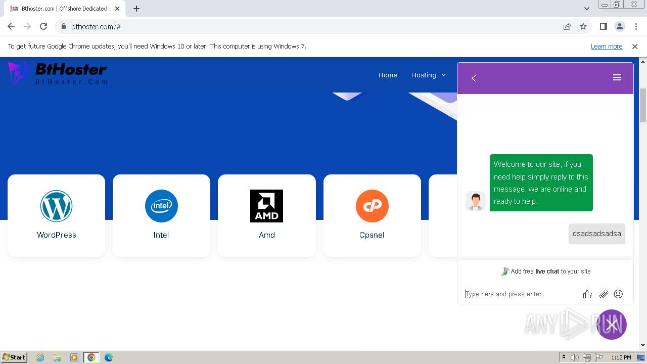Close the Bthoster.com tab
The height and width of the screenshot is (364, 647).
[117, 9]
